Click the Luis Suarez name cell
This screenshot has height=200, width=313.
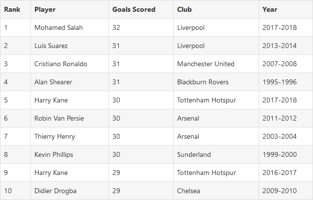[51, 46]
